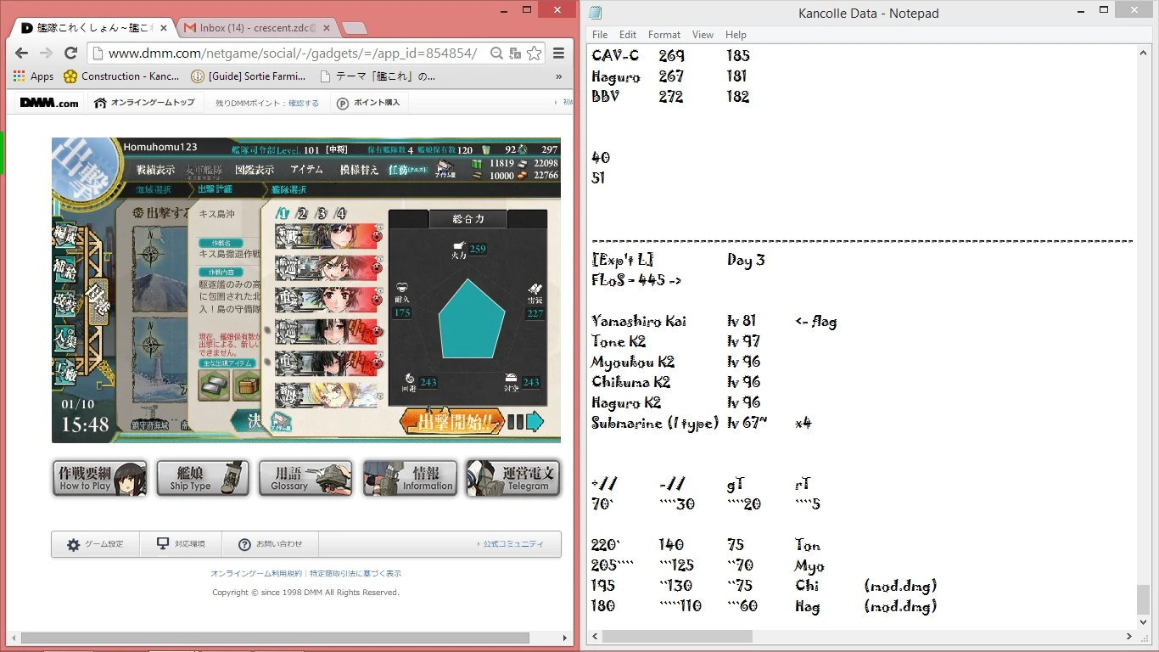This screenshot has height=652, width=1159.
Task: Select fleet number 2 tab
Action: pos(303,213)
